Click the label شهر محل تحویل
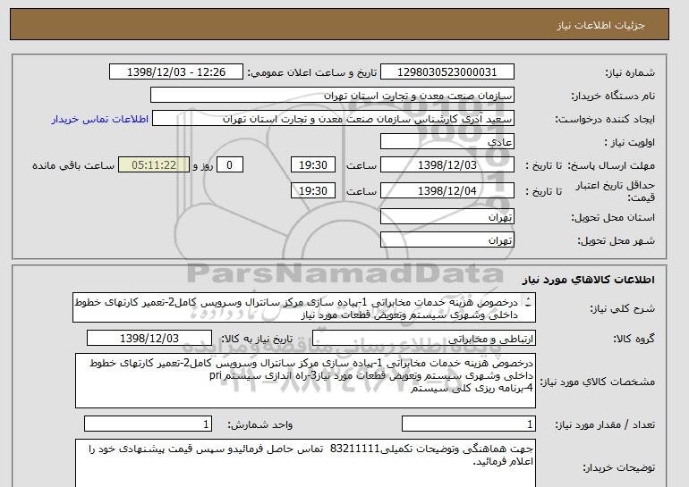Viewport: 689px width, 487px height. coord(616,241)
